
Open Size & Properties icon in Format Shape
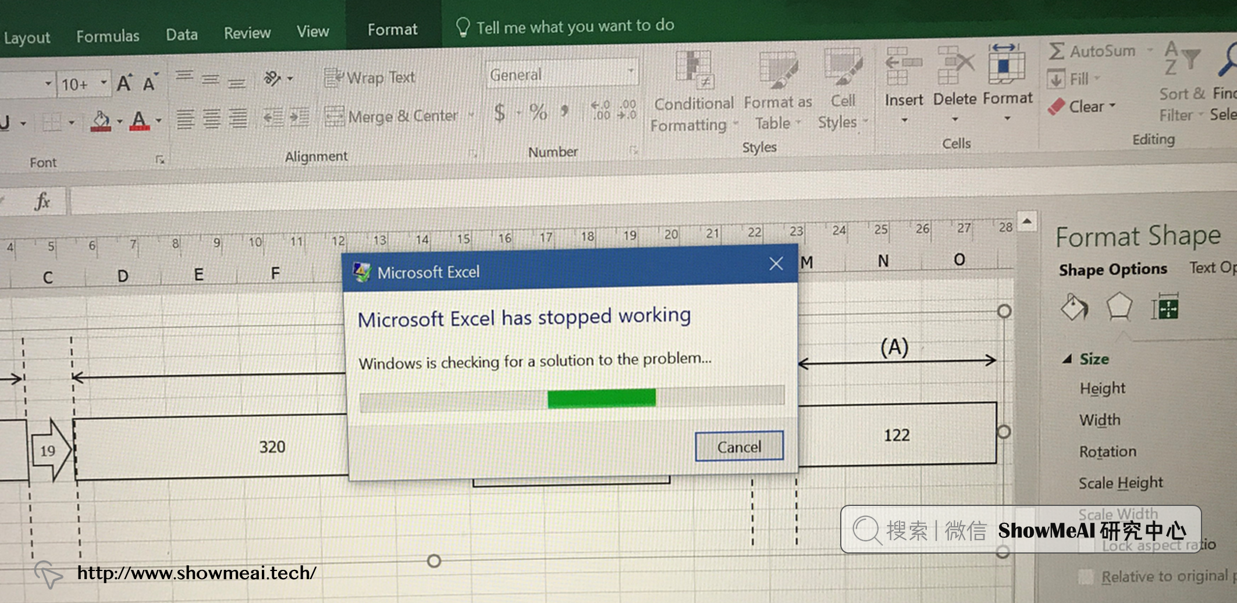[x=1165, y=306]
